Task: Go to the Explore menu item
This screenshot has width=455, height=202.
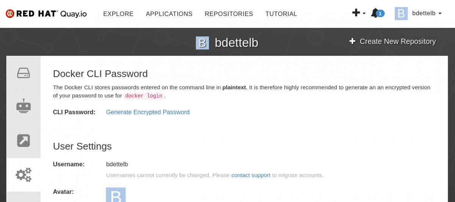Action: (x=118, y=14)
